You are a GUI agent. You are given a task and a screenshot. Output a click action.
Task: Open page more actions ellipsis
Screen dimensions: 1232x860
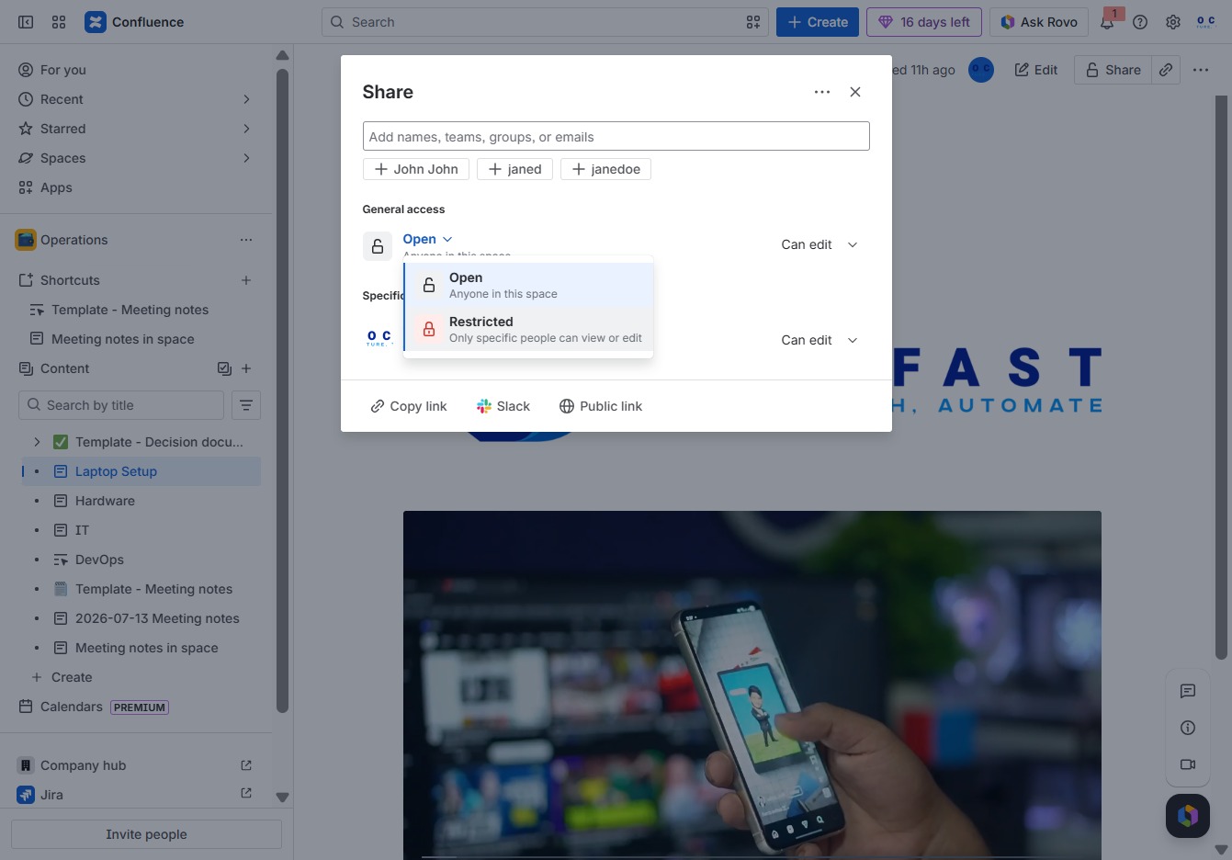[x=1201, y=70]
